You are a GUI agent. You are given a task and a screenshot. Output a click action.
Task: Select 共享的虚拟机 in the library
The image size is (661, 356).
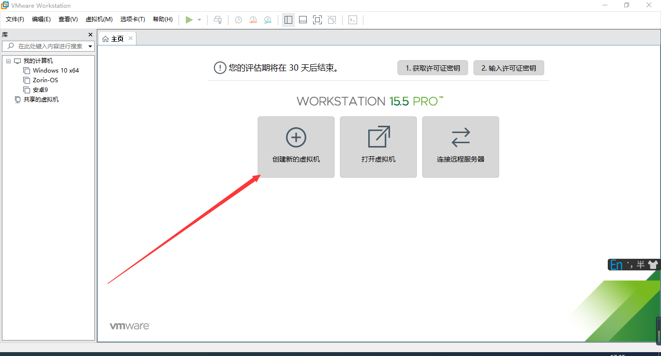pyautogui.click(x=41, y=100)
